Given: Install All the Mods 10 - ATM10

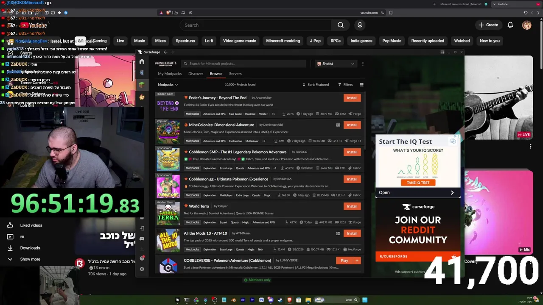Looking at the screenshot, I should 352,233.
